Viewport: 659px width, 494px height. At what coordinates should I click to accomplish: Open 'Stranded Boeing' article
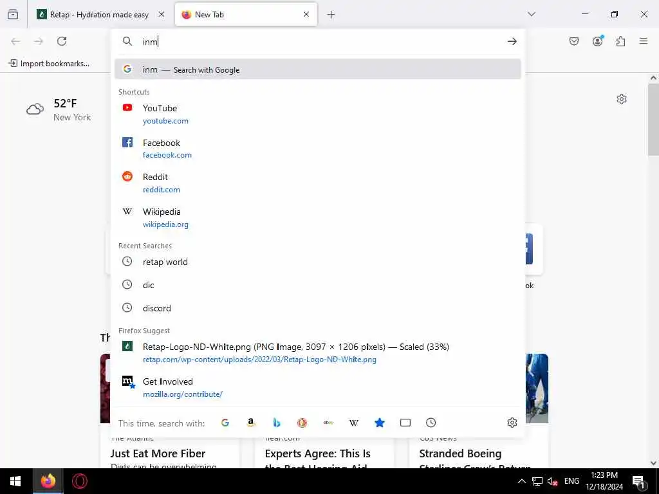click(x=460, y=453)
